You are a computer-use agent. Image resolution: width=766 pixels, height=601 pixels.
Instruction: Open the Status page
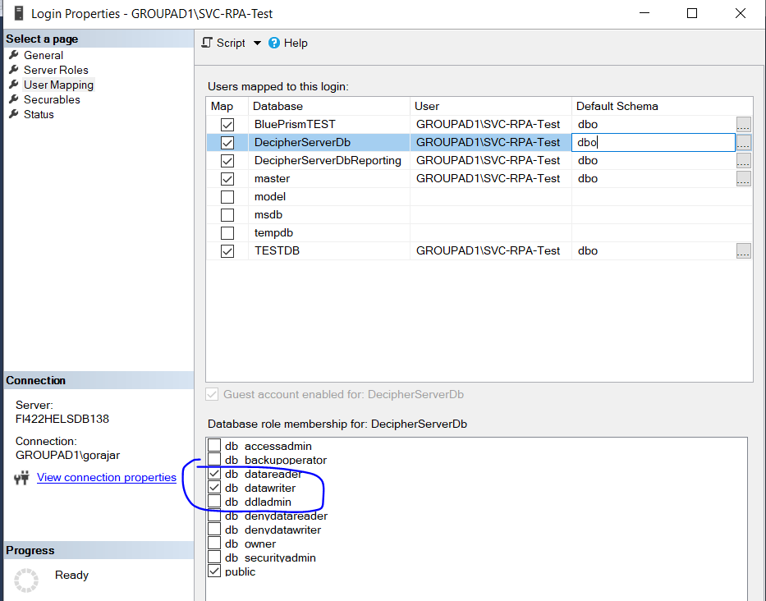(39, 114)
